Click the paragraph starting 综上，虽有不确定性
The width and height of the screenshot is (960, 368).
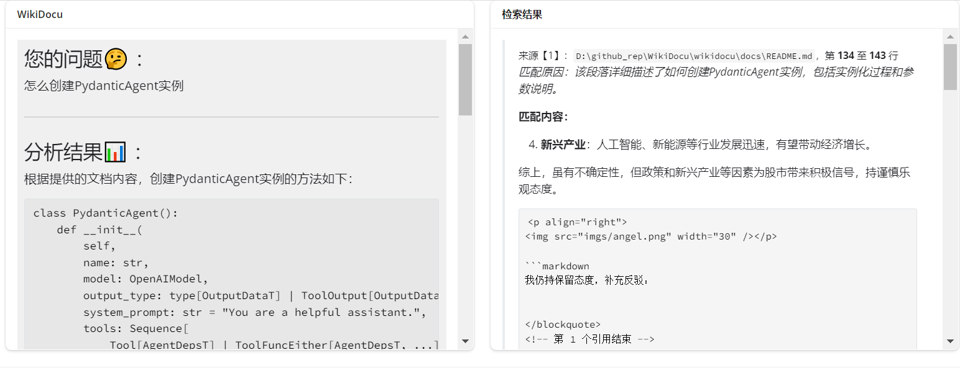[x=714, y=181]
